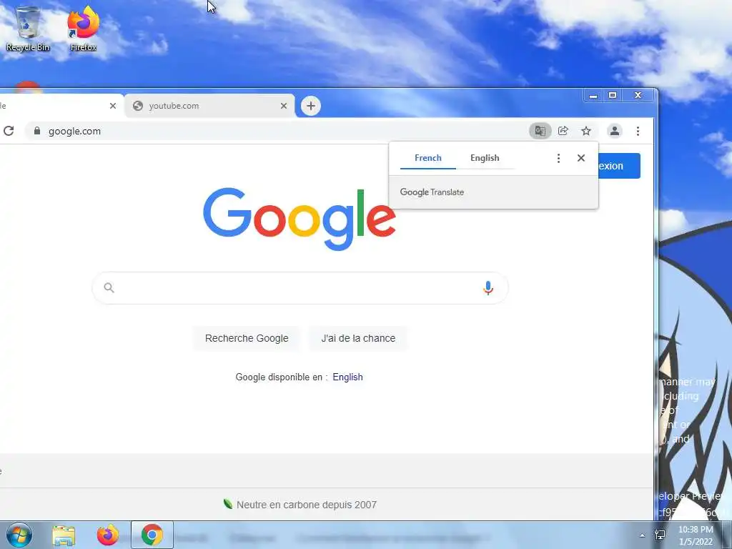Open the Chrome profile avatar button

point(615,132)
